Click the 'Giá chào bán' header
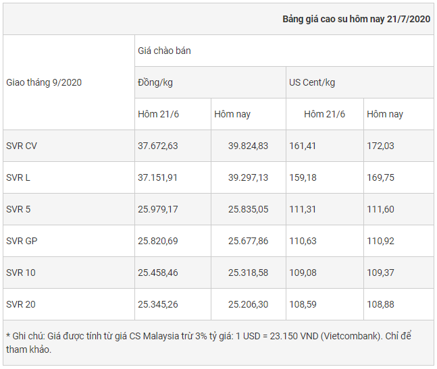This screenshot has width=437, height=369. tap(164, 51)
